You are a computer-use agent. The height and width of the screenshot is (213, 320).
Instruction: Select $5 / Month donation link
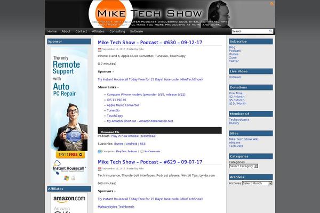click(x=237, y=100)
